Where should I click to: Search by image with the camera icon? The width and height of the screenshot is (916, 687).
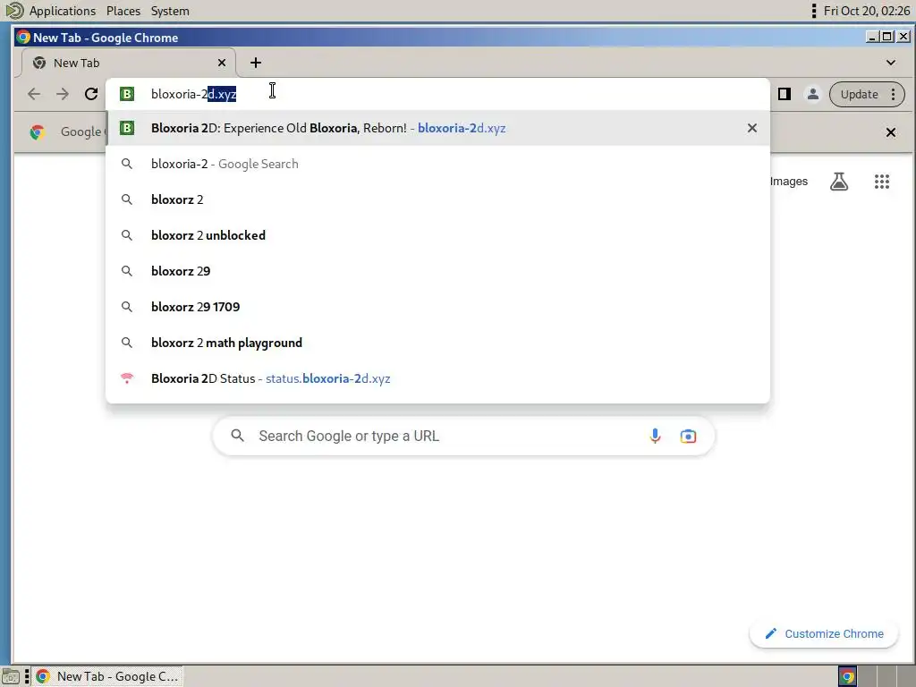click(x=688, y=436)
